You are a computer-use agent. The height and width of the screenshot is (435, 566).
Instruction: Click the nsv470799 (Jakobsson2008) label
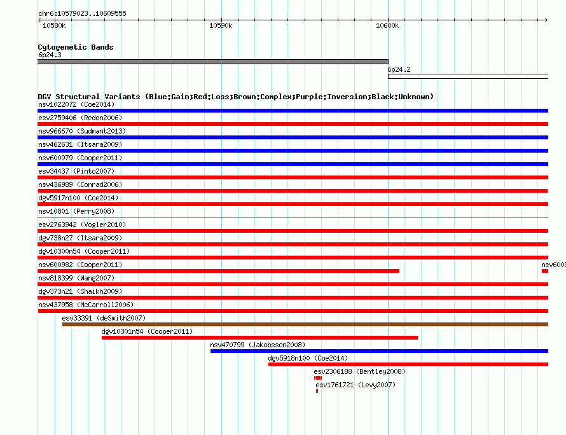[258, 345]
